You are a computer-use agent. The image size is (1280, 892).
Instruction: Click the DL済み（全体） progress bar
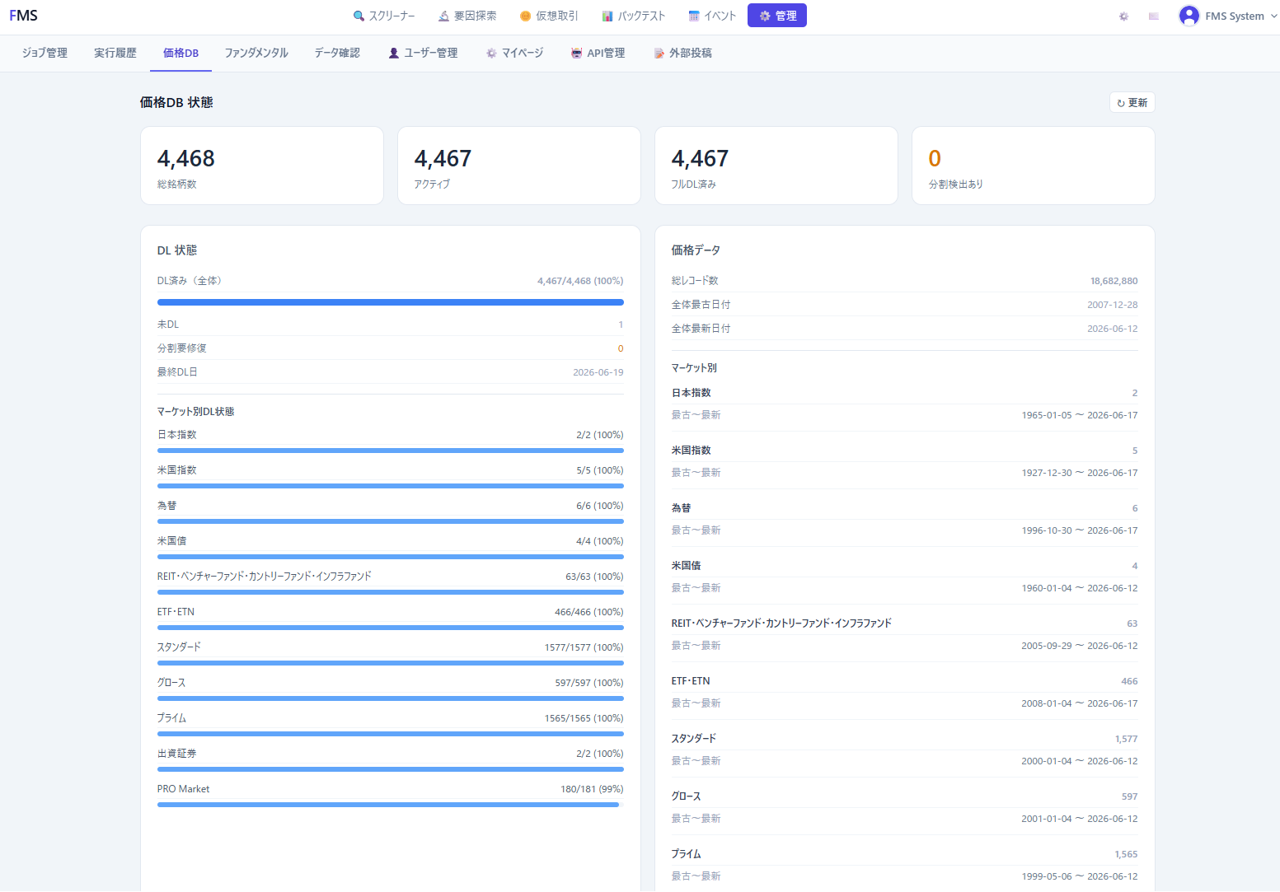391,302
